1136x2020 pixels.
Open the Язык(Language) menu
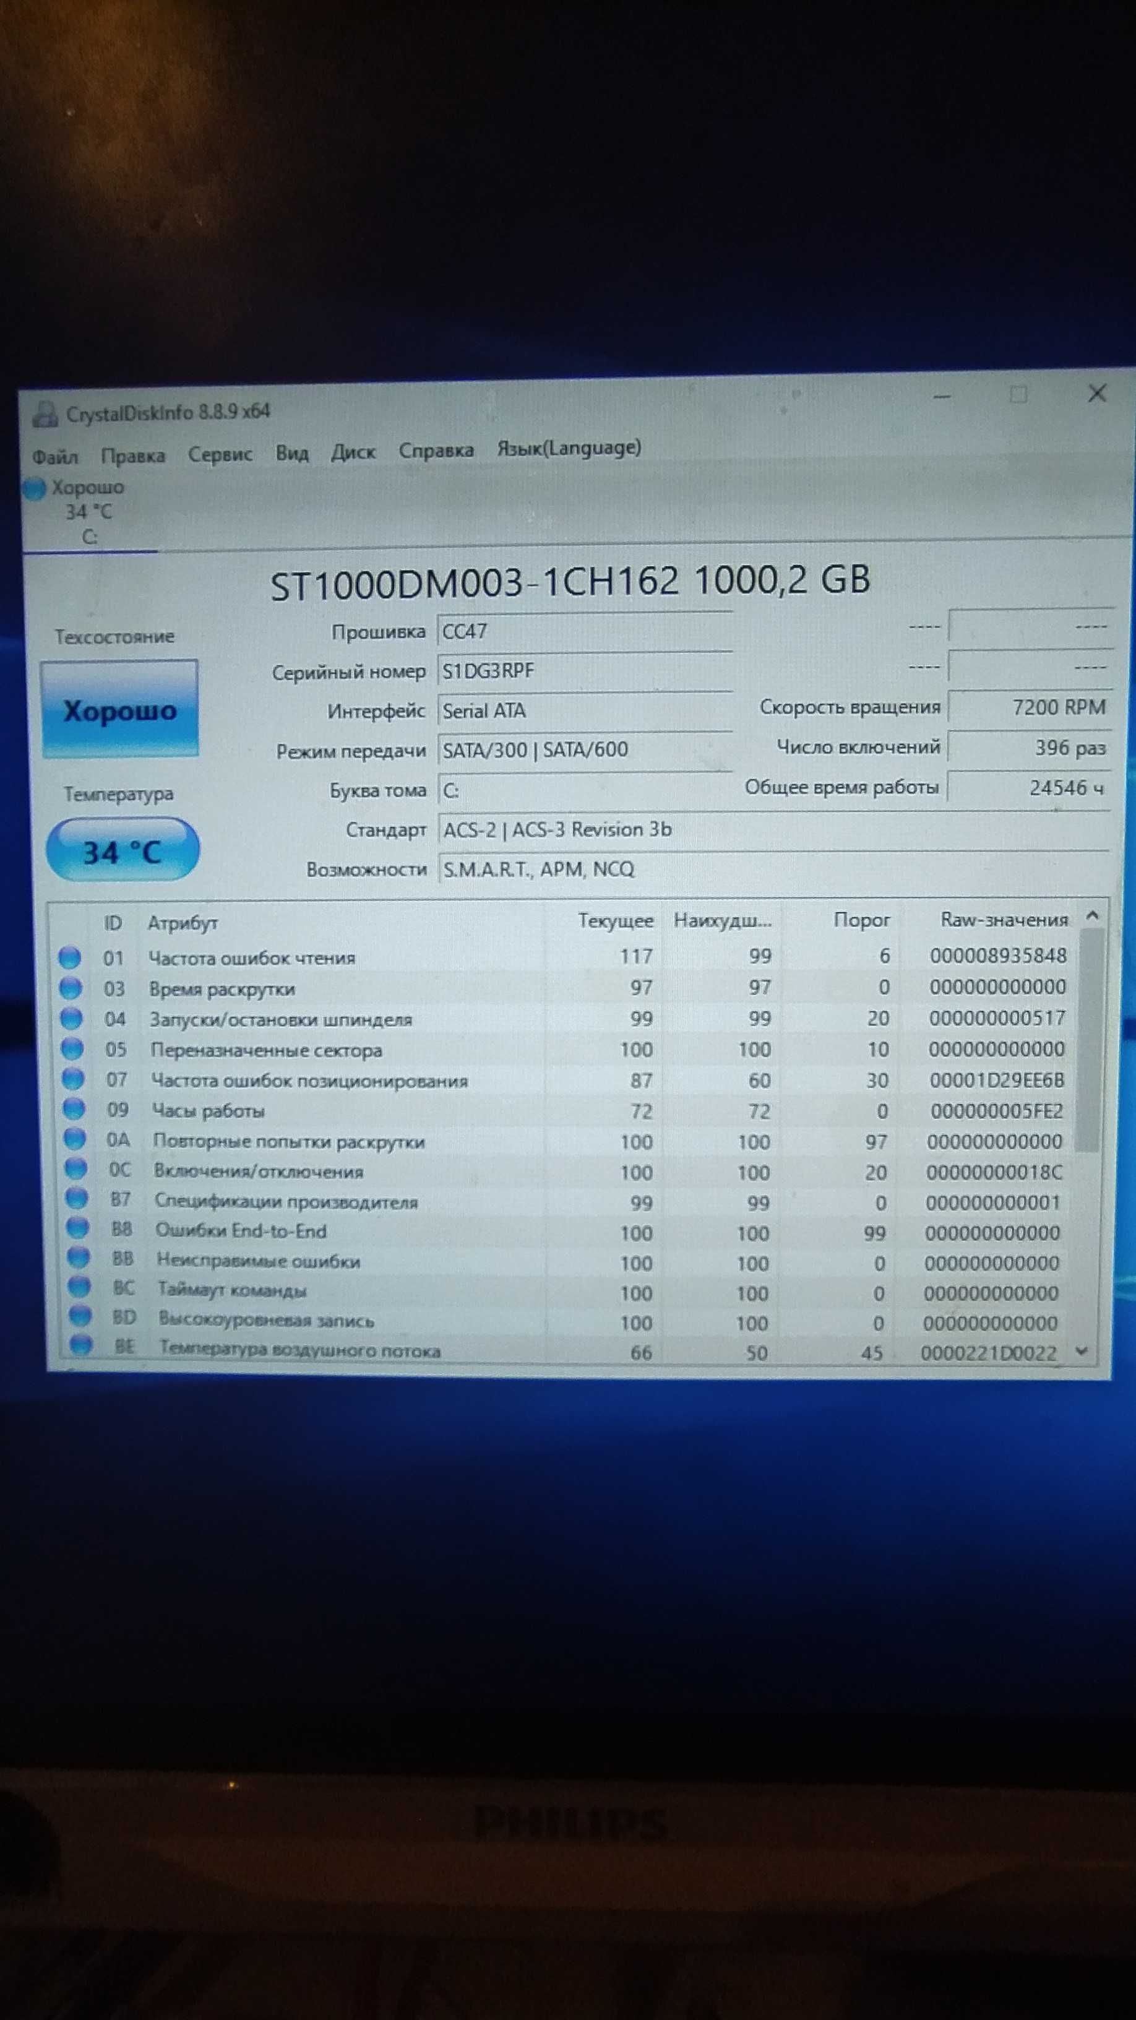point(569,448)
